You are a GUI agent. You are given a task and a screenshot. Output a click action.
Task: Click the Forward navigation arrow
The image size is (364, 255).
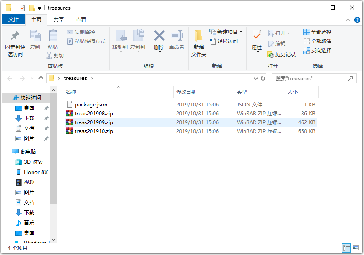pyautogui.click(x=22, y=79)
